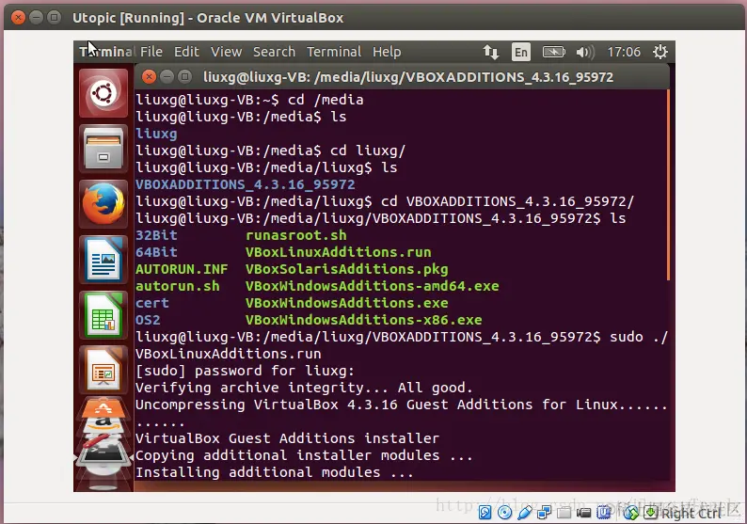Click 'VBoxWindowsAdditions.exe' file name

(x=347, y=303)
